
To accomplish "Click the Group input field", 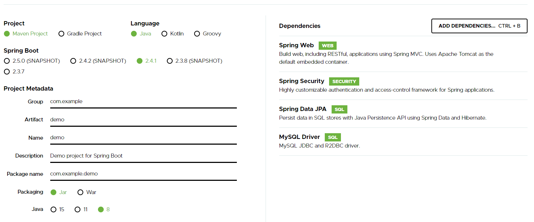I will click(143, 102).
